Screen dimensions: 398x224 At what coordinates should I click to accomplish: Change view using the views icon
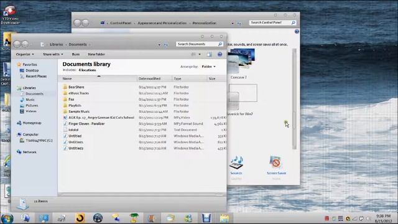coord(193,54)
